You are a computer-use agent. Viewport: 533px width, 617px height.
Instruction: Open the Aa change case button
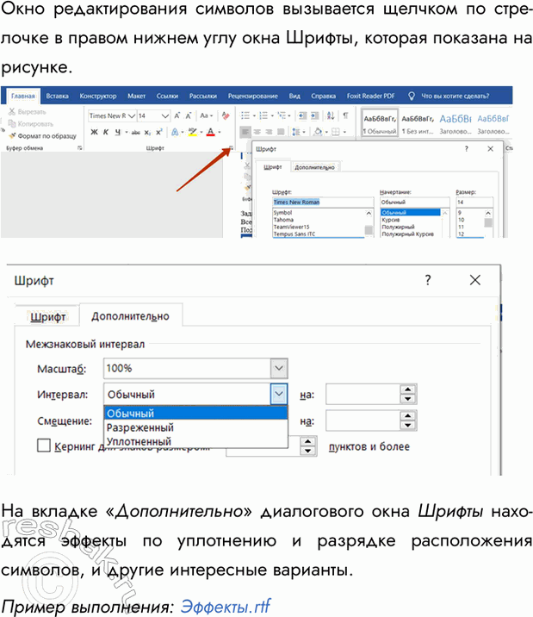[x=206, y=115]
